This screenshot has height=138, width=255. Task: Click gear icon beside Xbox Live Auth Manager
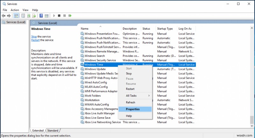tap(82, 113)
